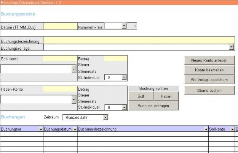Click the Buchungsnr column filter arrow

41,129
